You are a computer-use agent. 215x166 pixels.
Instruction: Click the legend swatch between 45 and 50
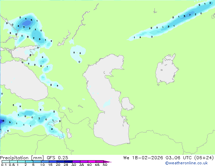[100, 162]
